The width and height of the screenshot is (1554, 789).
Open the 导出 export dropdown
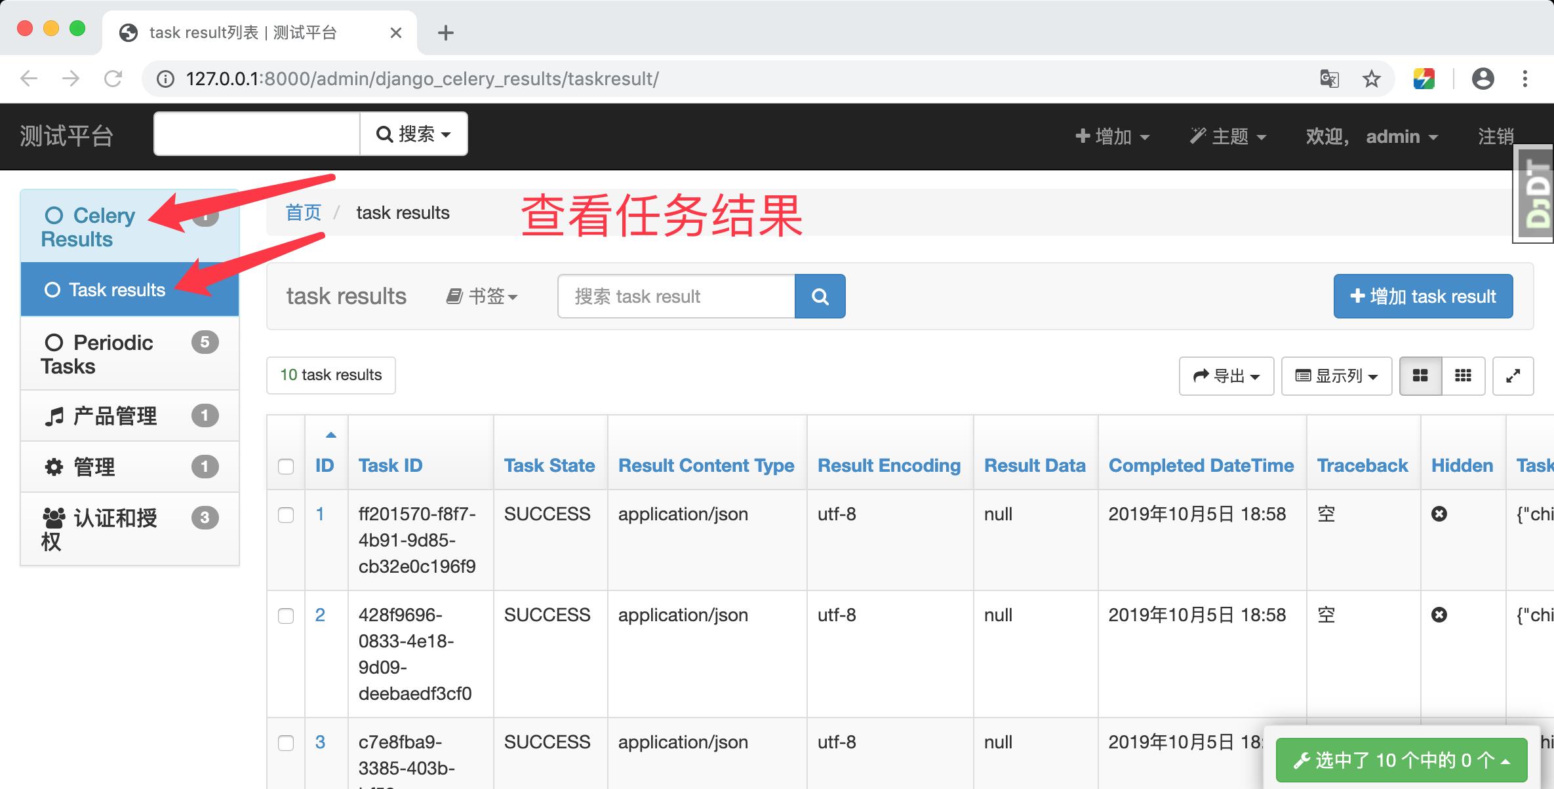[x=1226, y=376]
